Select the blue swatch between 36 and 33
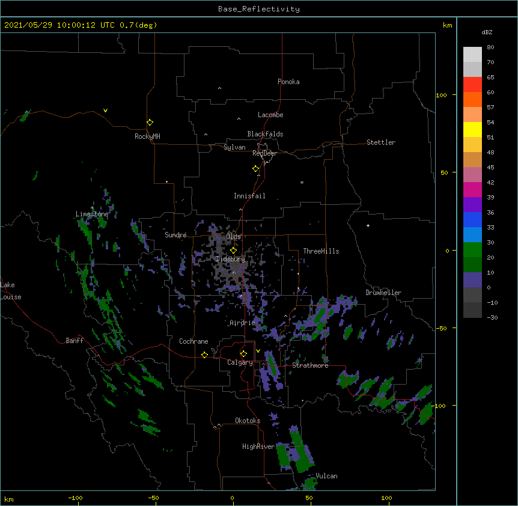This screenshot has width=518, height=506. [x=472, y=219]
